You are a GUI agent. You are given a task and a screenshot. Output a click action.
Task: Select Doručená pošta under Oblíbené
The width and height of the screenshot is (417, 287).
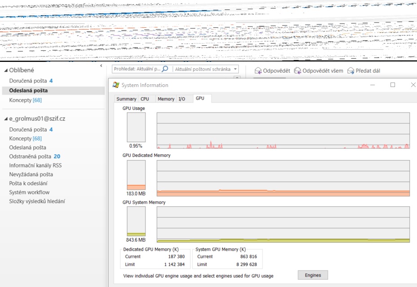pyautogui.click(x=28, y=81)
